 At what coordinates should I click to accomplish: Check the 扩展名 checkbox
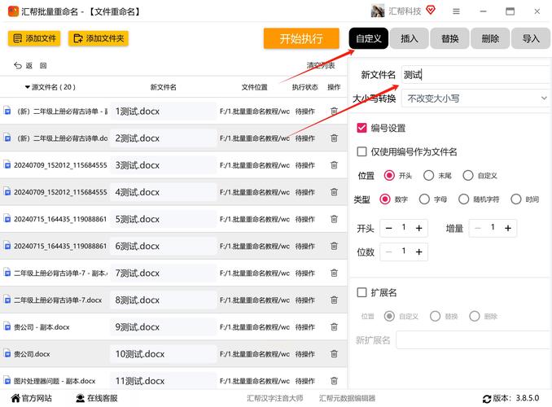pos(362,292)
